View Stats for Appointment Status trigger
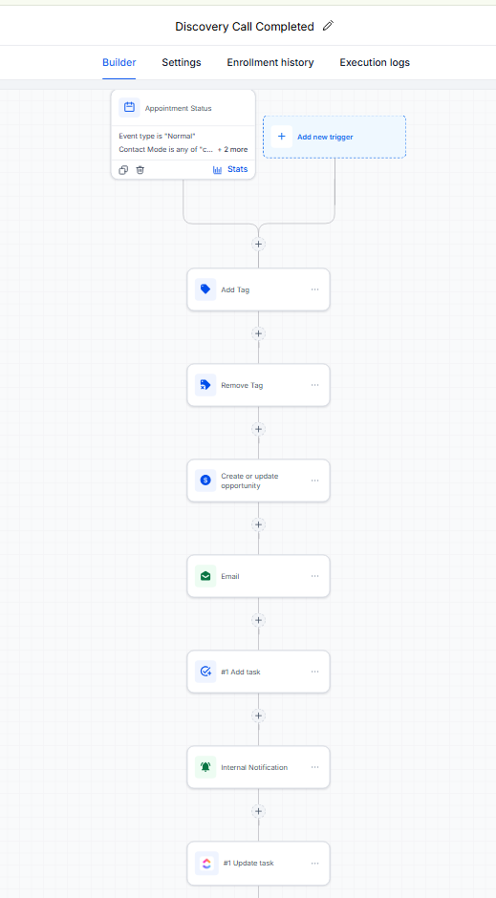 230,169
